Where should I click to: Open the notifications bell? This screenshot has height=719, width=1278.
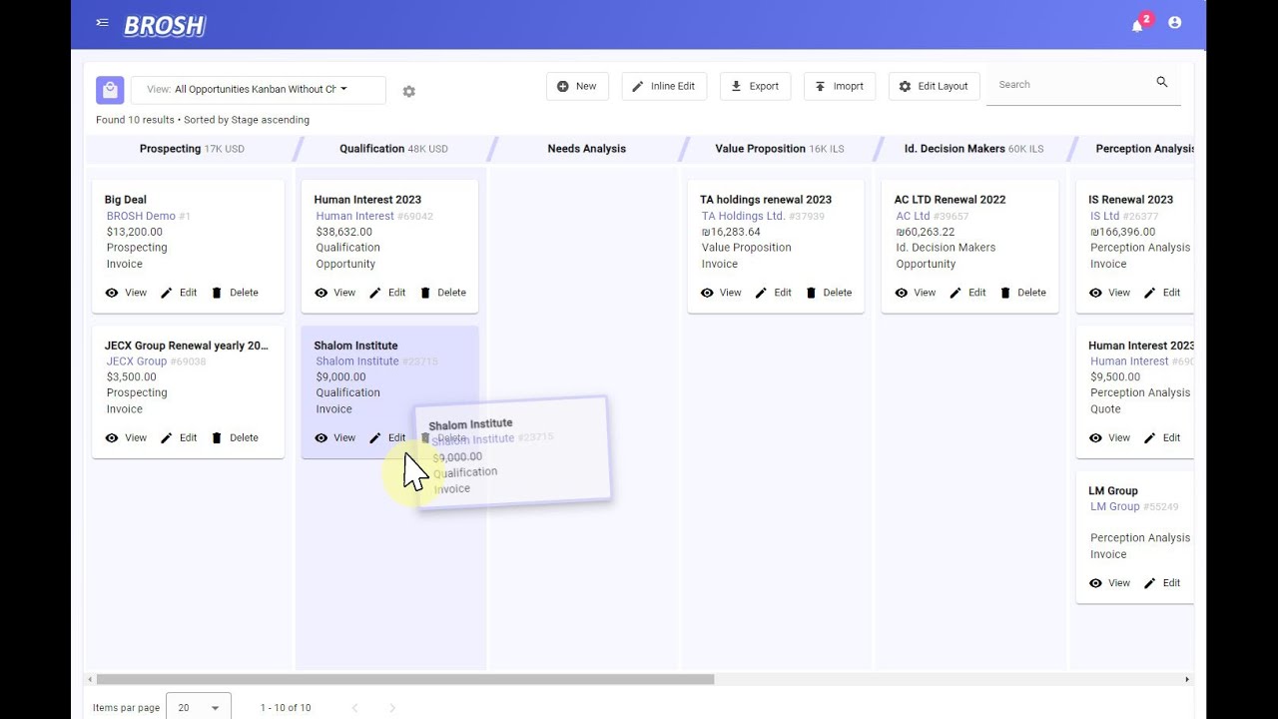point(1137,25)
